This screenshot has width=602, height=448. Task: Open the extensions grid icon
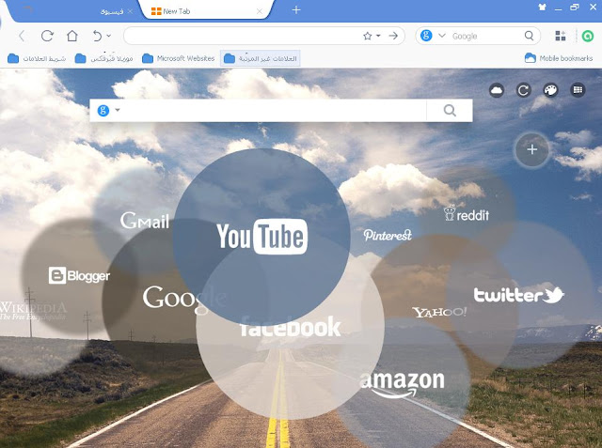pyautogui.click(x=561, y=36)
